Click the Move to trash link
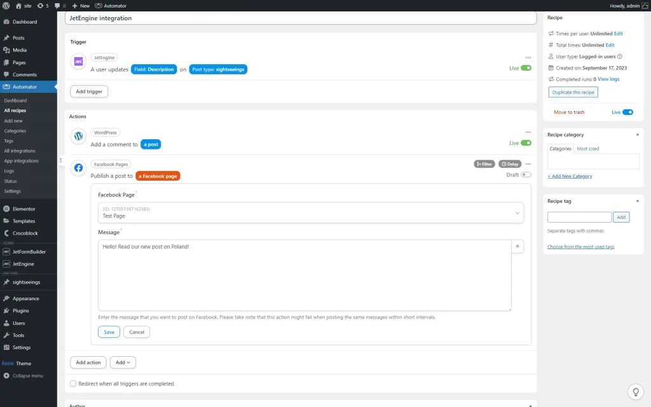 point(569,112)
